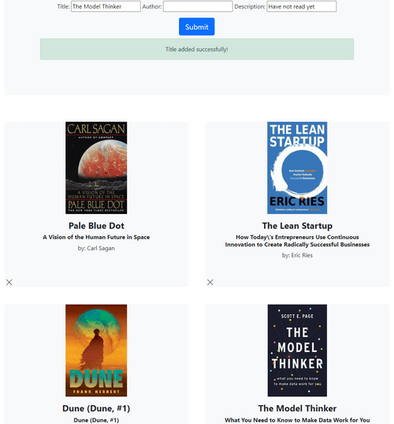The width and height of the screenshot is (394, 424).
Task: Open The Lean Startup cover image
Action: tap(297, 168)
